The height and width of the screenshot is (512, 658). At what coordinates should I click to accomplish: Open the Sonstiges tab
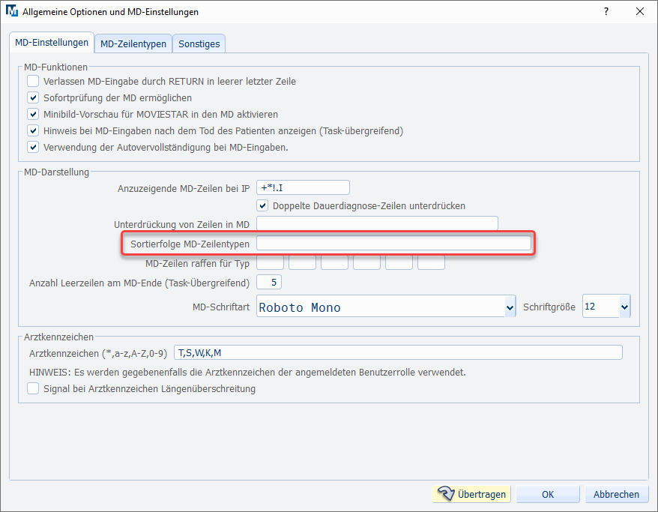click(x=199, y=43)
